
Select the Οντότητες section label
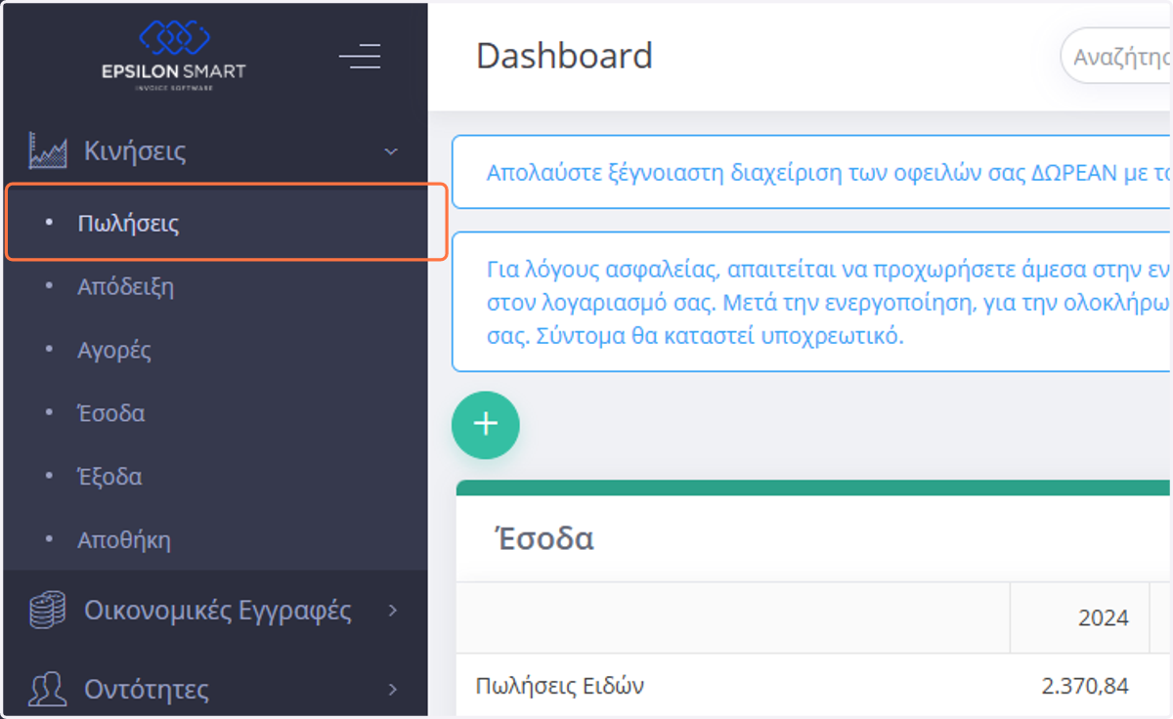(x=147, y=690)
